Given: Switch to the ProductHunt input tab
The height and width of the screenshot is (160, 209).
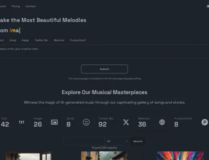Looking at the screenshot, I should (x=78, y=40).
